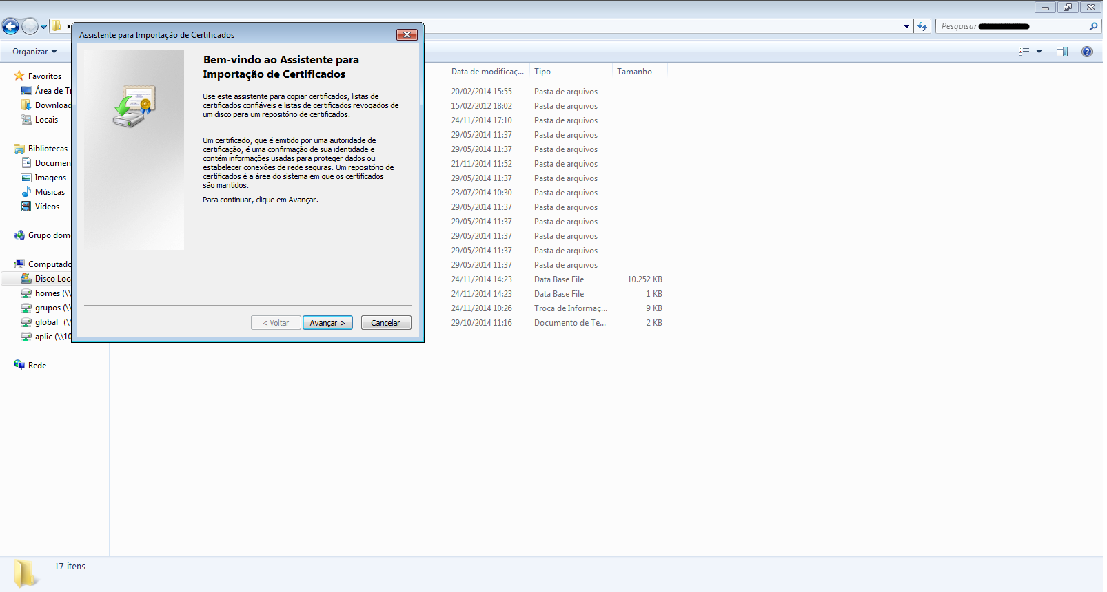Click the refresh icon beside address bar
This screenshot has height=592, width=1107.
point(922,27)
